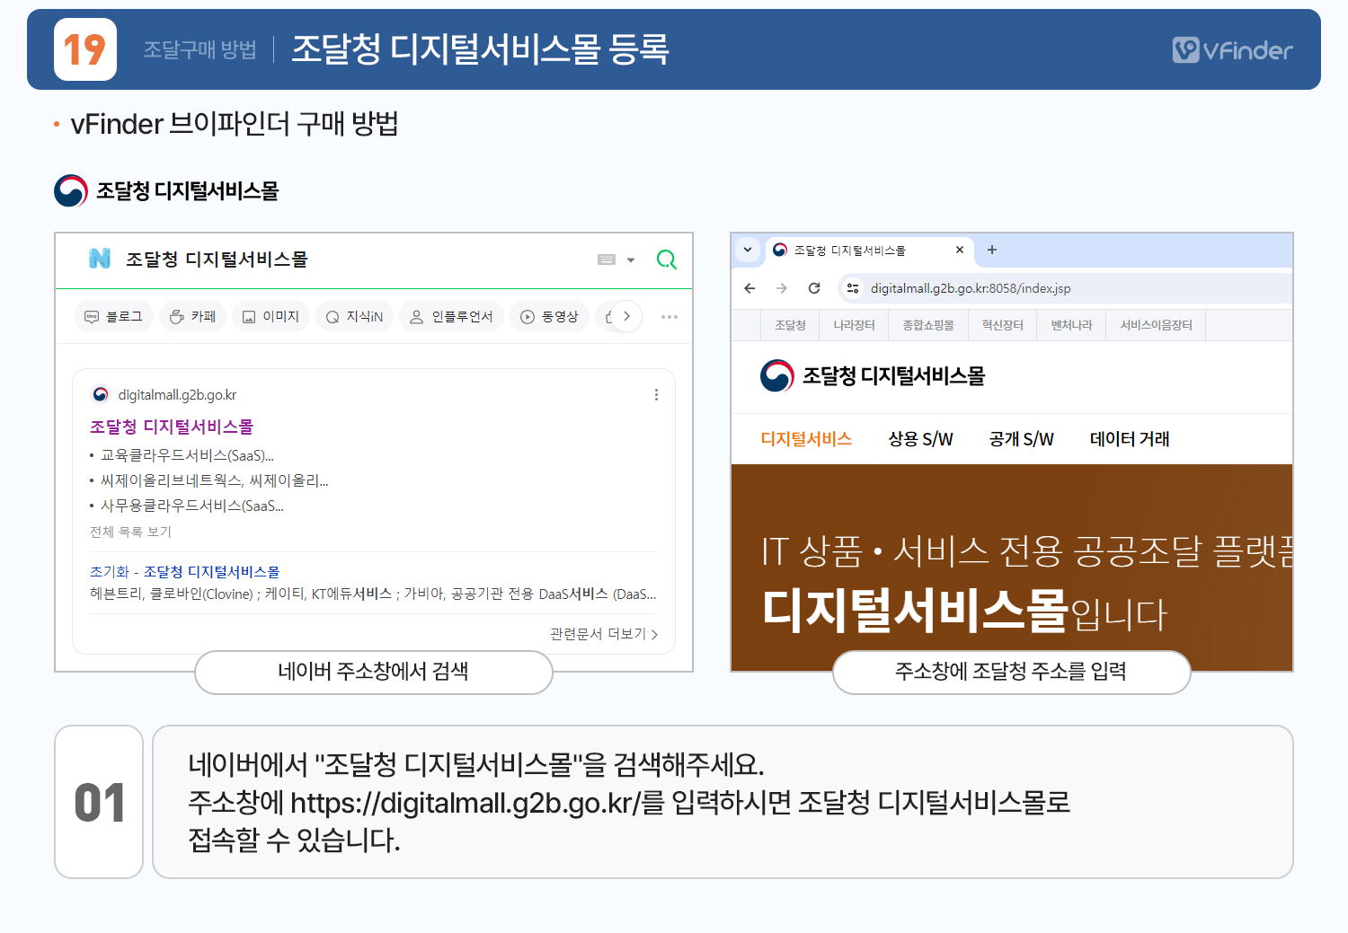
Task: Click the green Naver search magnifier icon
Action: point(666,260)
